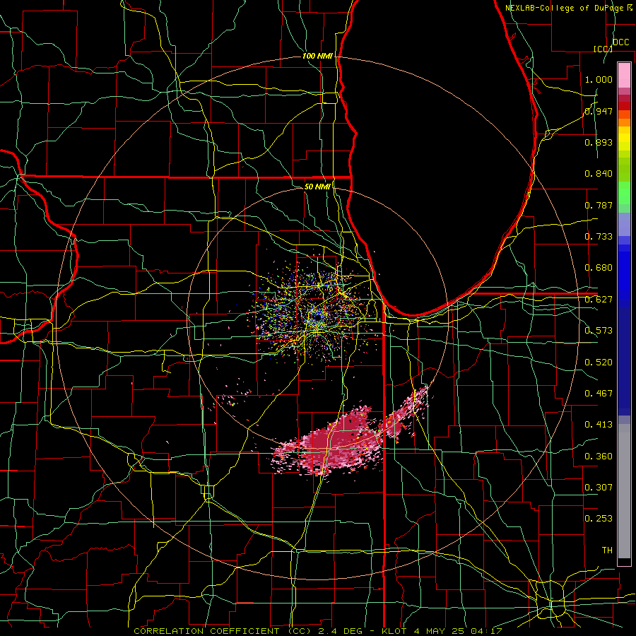
Task: Click the 50 NMI range ring label
Action: click(x=317, y=187)
